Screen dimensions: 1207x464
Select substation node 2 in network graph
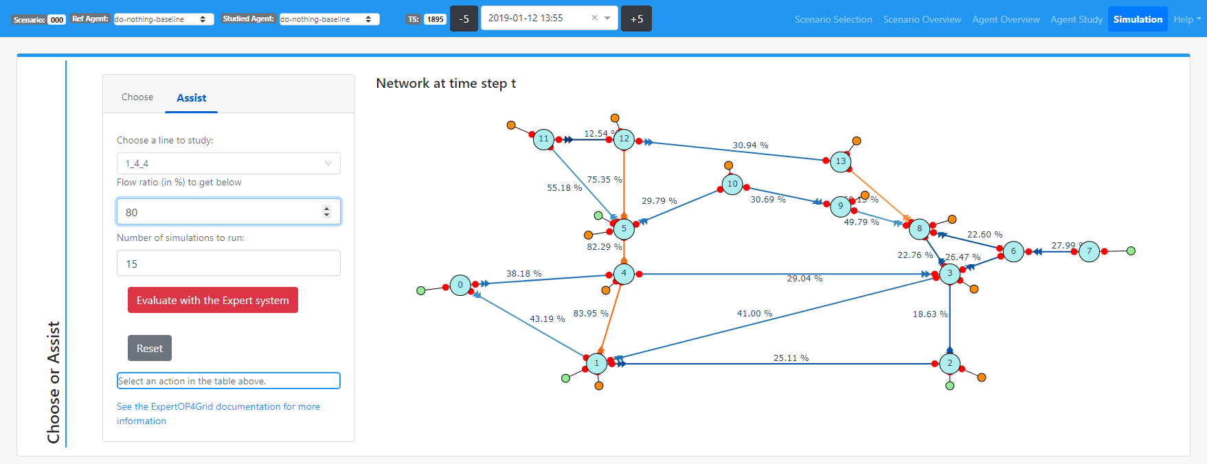tap(950, 364)
